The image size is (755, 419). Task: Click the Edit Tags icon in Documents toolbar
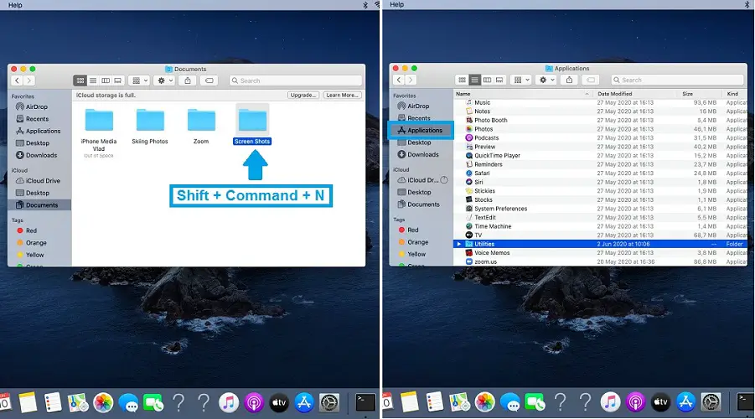[x=209, y=80]
